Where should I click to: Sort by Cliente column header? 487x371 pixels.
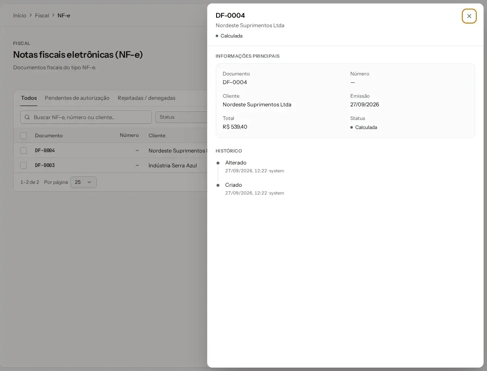[157, 136]
